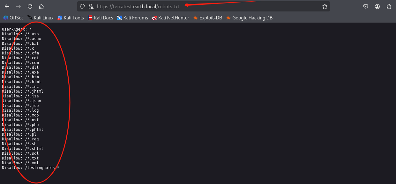The height and width of the screenshot is (184, 396).
Task: Reload the robots.txt page
Action: tap(30, 6)
